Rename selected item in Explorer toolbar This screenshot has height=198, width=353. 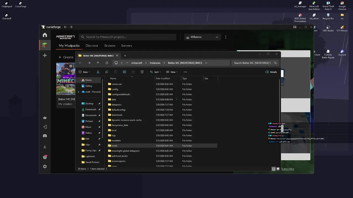click(x=124, y=72)
